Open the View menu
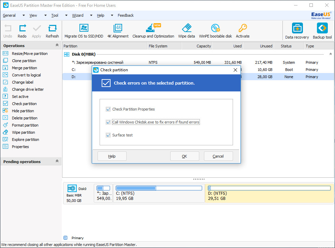The width and height of the screenshot is (335, 248). pos(33,15)
